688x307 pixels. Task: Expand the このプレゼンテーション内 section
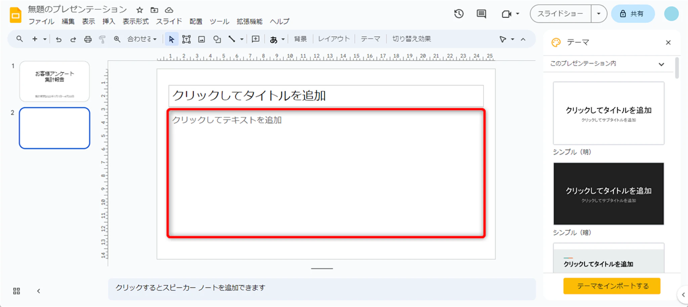click(661, 64)
